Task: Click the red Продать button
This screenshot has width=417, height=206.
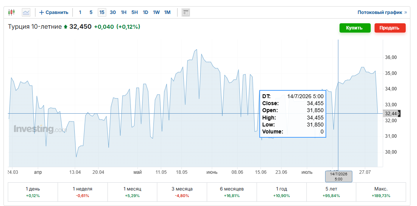Action: (x=390, y=28)
